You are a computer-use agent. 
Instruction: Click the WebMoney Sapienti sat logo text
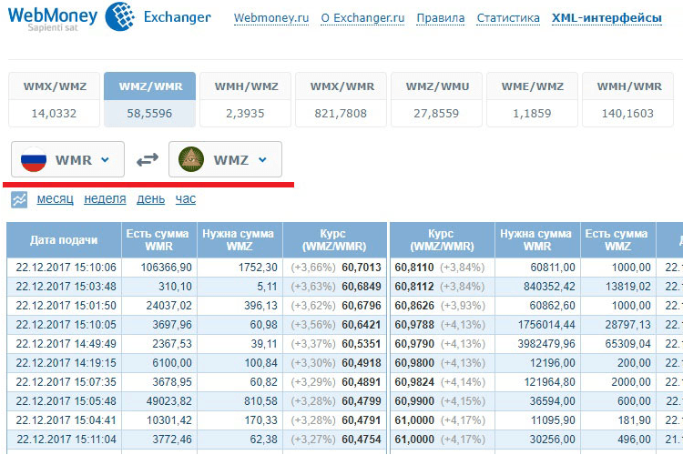pos(53,19)
